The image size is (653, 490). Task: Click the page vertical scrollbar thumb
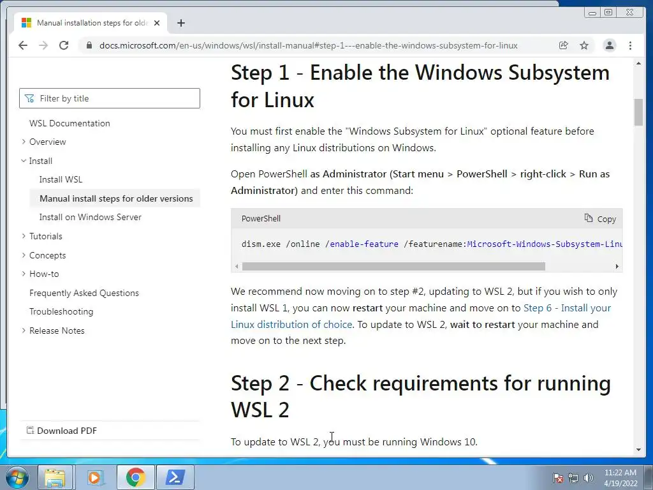(638, 112)
